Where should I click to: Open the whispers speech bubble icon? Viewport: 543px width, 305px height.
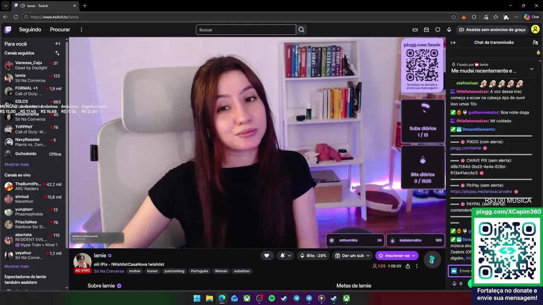click(x=438, y=30)
